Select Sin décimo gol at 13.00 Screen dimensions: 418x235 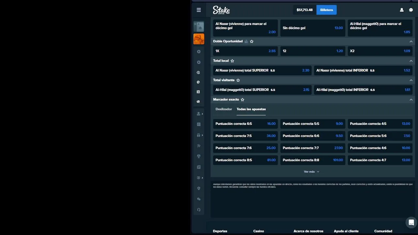tap(313, 28)
